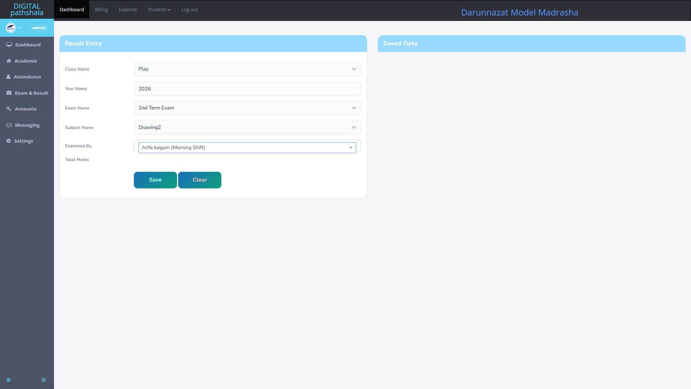691x389 pixels.
Task: Expand the Exam Name dropdown
Action: 247,108
